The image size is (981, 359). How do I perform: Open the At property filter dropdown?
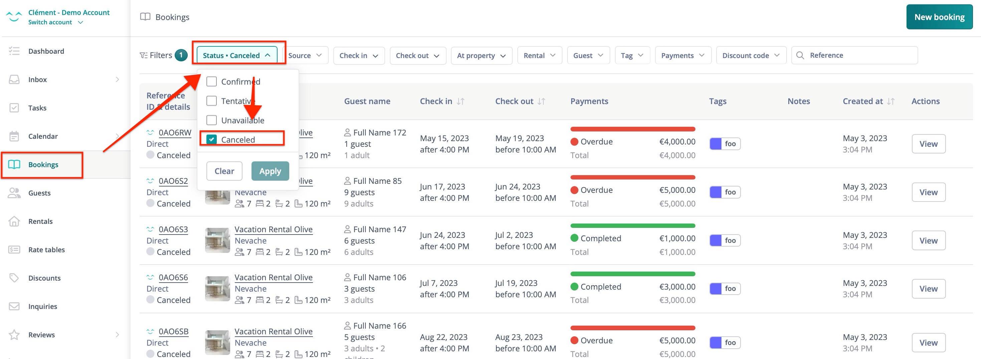coord(481,55)
